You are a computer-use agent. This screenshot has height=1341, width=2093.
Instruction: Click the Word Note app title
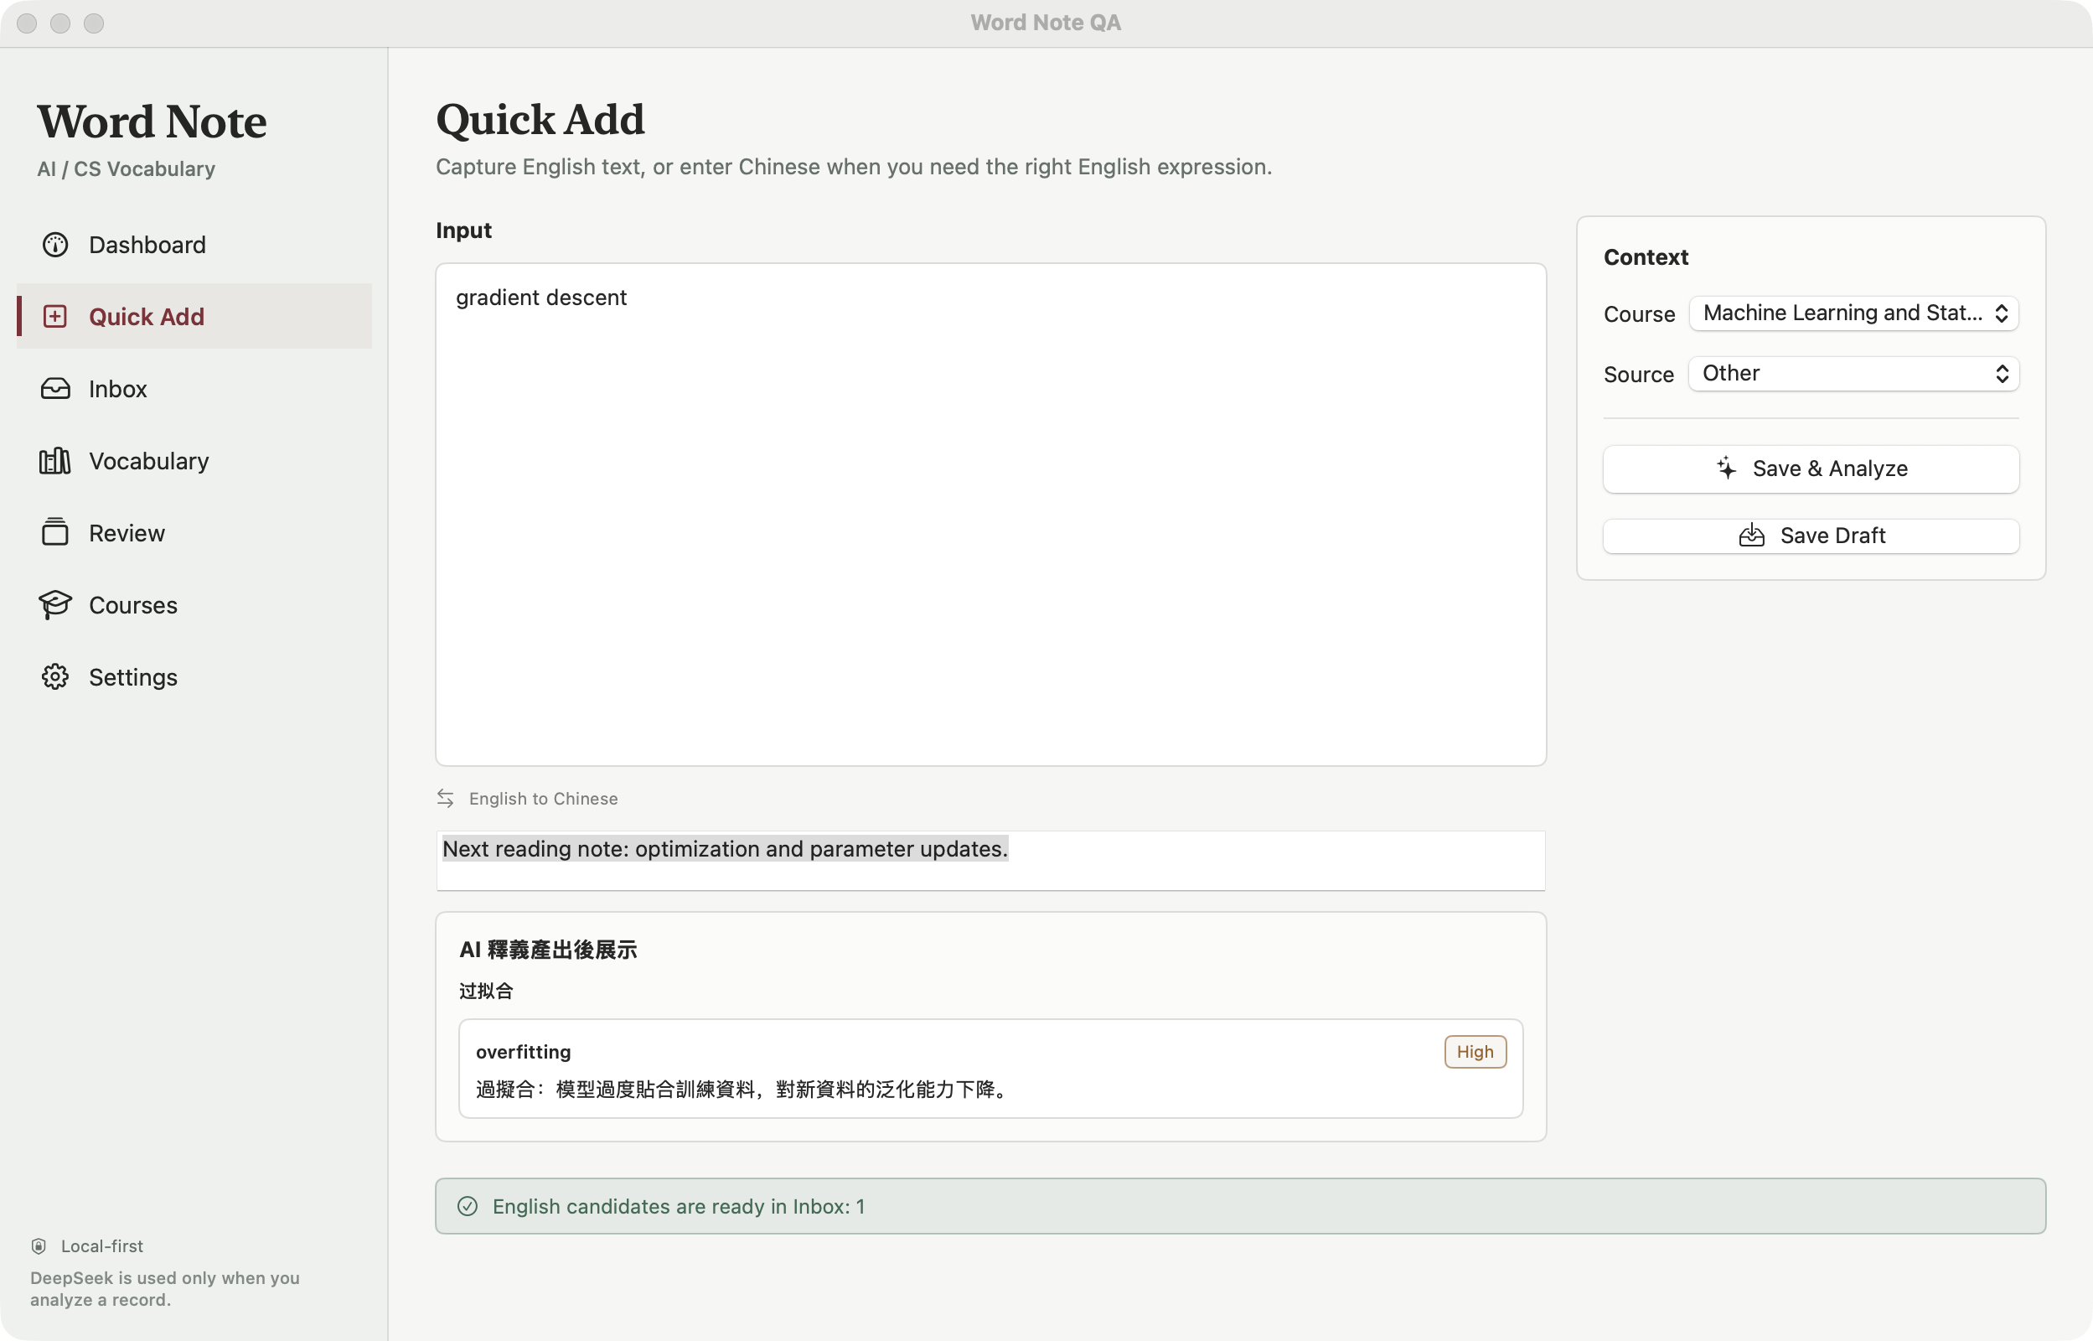click(x=152, y=121)
